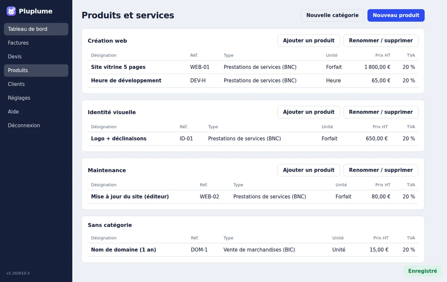The height and width of the screenshot is (282, 447).
Task: Click the Heure unit cell
Action: coord(333,81)
